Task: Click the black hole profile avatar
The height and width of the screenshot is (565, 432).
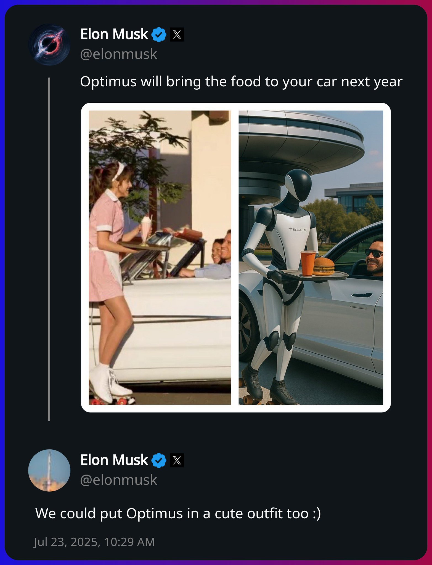Action: click(49, 44)
